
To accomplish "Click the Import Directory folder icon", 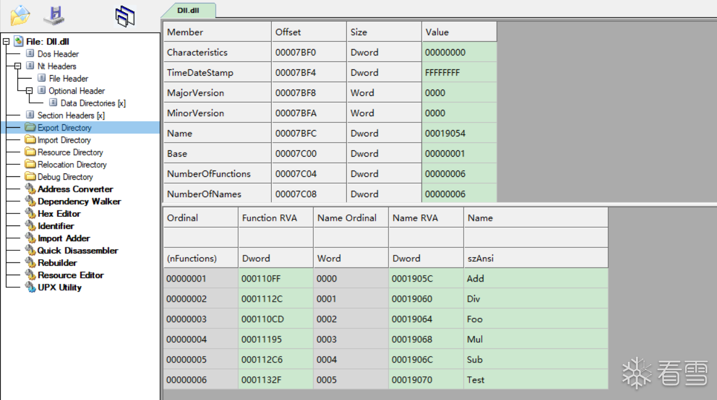I will tap(30, 140).
